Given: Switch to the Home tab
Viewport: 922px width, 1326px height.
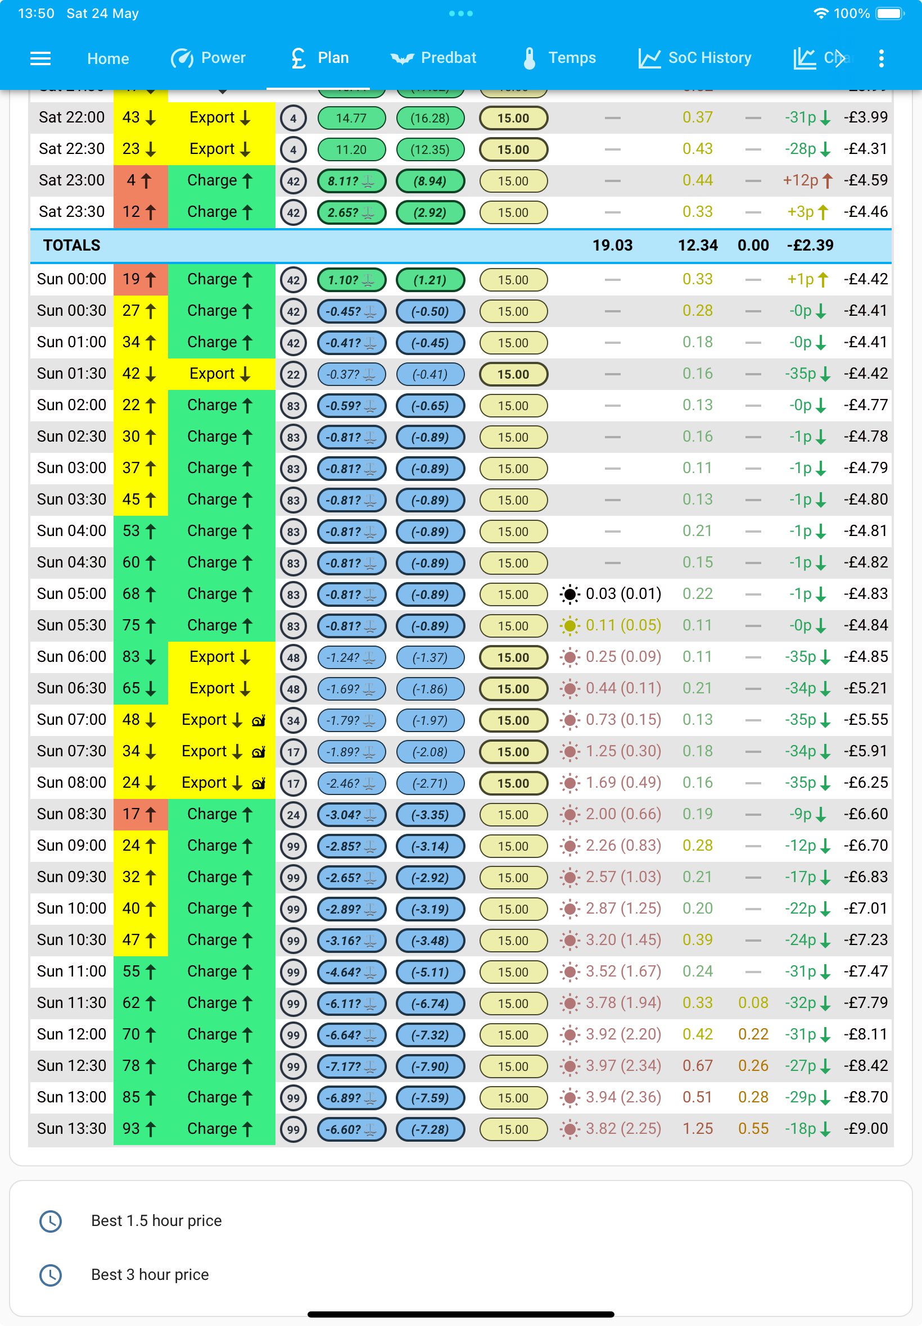Looking at the screenshot, I should click(108, 58).
